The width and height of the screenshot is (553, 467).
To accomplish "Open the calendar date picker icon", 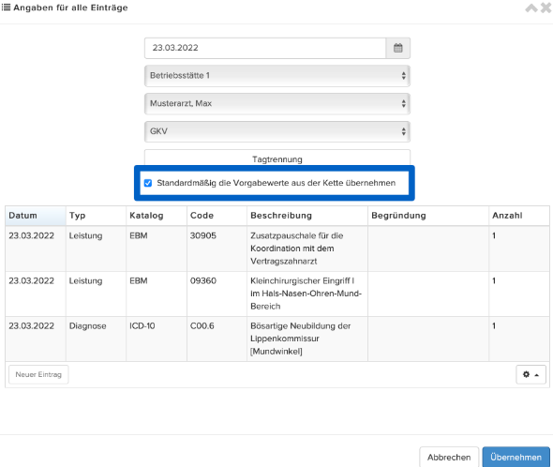I will pos(397,48).
